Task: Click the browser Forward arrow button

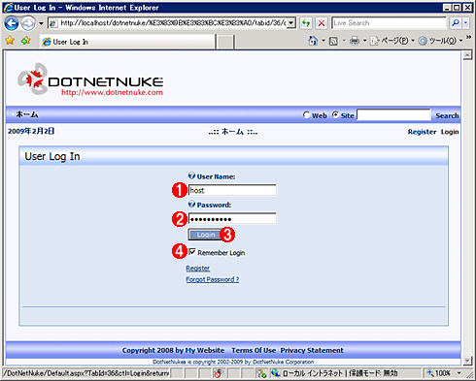Action: point(28,23)
